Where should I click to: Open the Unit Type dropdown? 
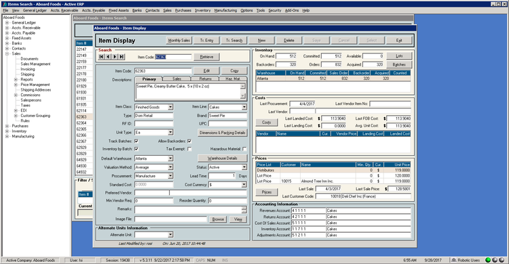170,133
